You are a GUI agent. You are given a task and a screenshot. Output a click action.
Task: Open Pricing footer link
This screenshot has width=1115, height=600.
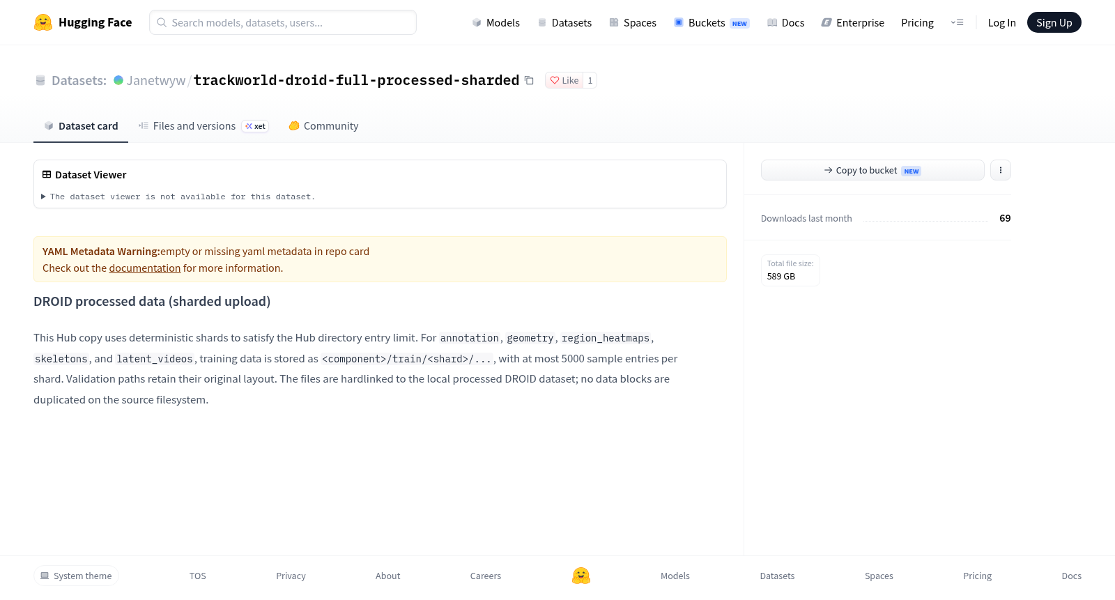tap(977, 576)
